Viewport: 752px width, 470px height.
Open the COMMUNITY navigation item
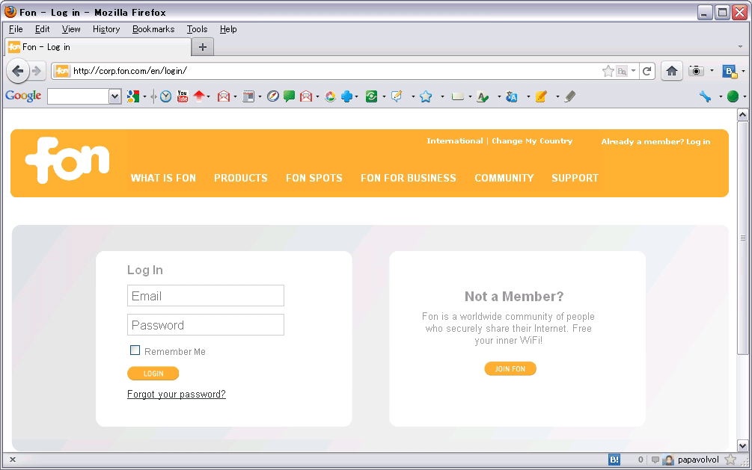[504, 178]
